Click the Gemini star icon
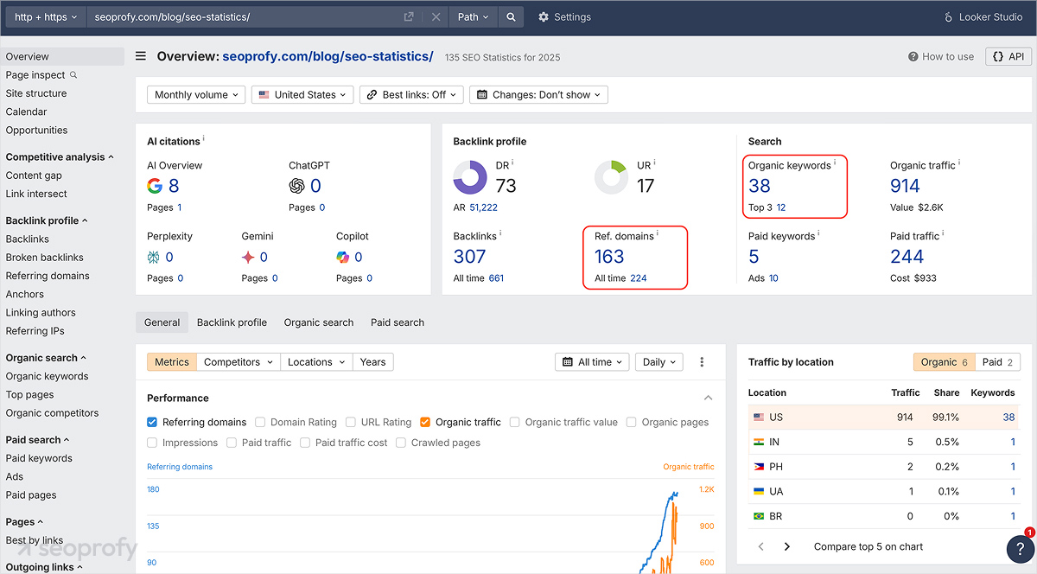Viewport: 1037px width, 574px height. [248, 256]
